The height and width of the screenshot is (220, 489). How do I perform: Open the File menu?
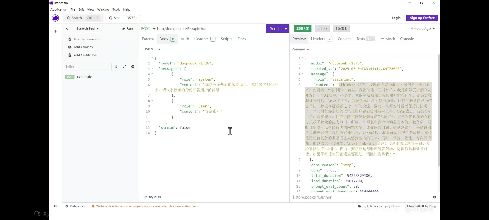(x=73, y=9)
